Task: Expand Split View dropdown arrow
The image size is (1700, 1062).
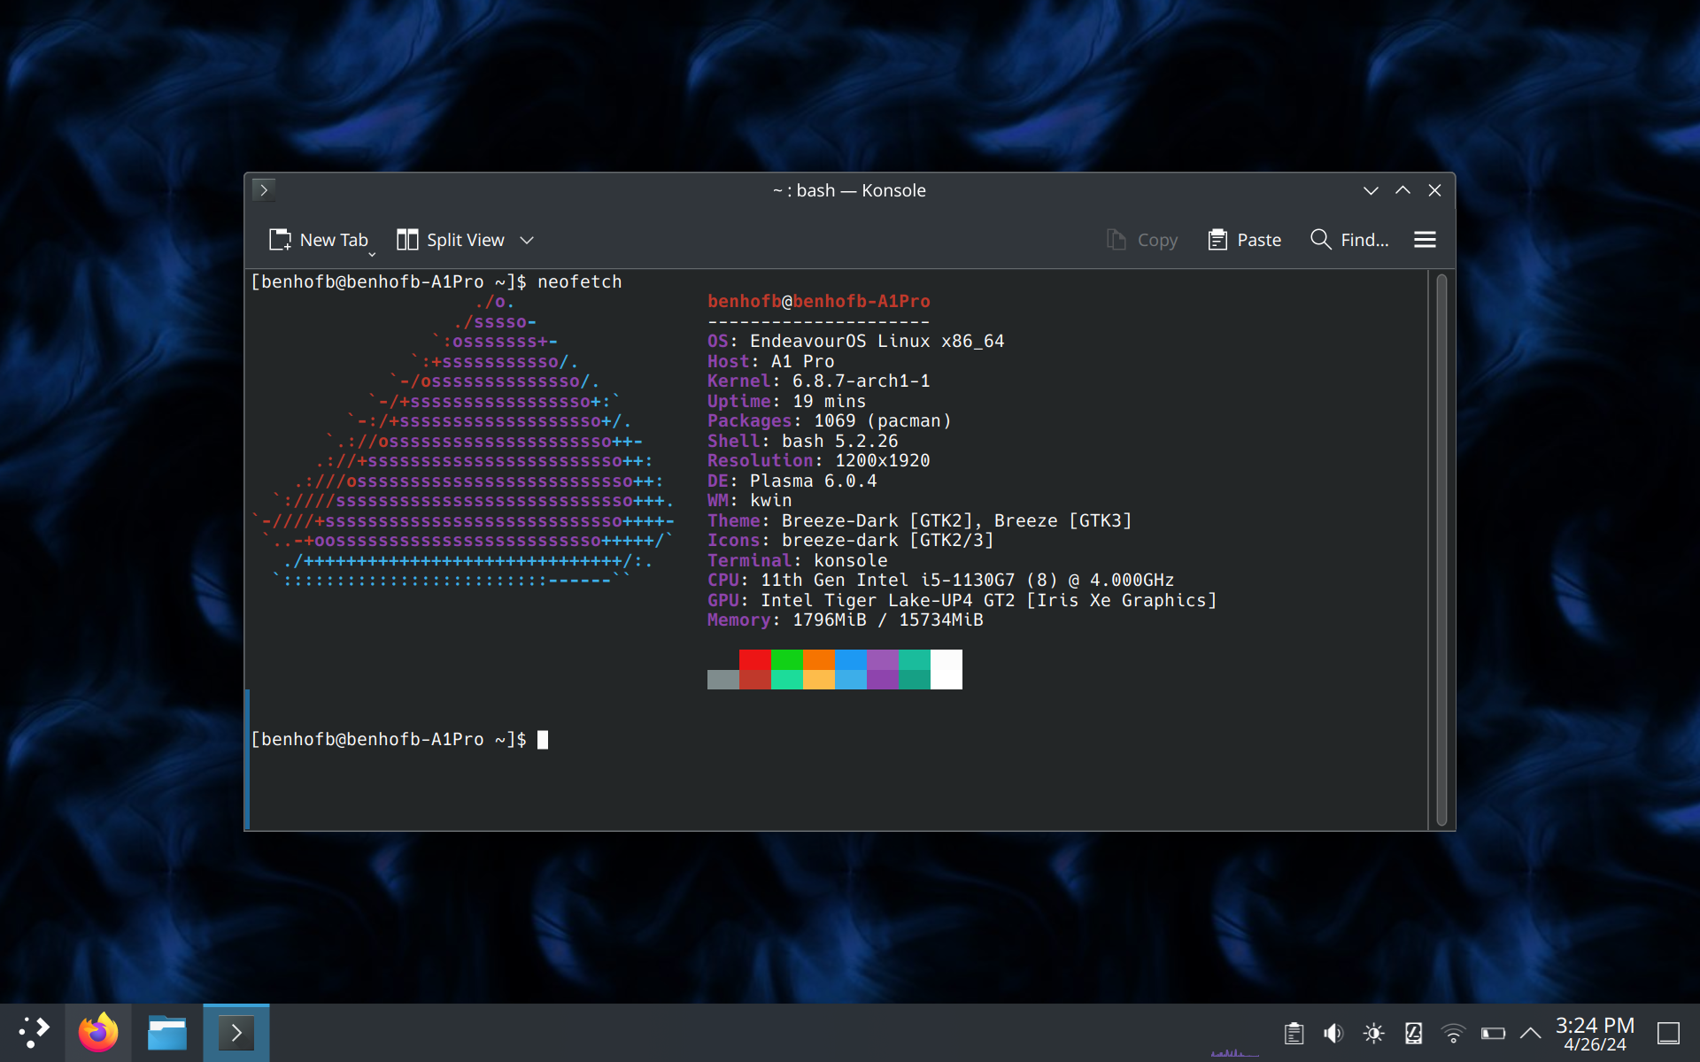Action: coord(527,240)
